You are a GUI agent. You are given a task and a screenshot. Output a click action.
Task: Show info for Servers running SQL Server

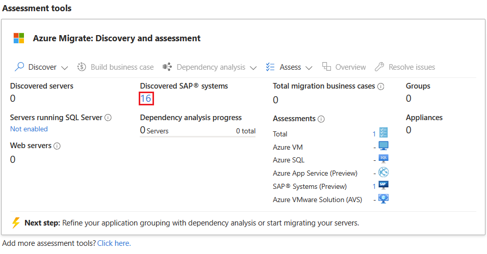(108, 118)
